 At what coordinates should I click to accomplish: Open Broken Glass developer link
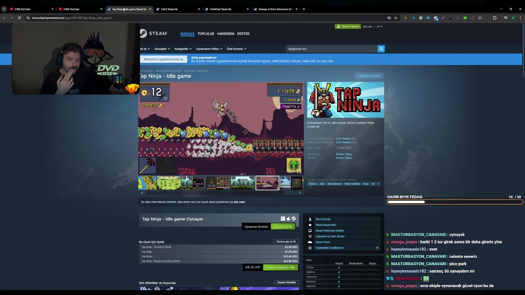coord(344,154)
